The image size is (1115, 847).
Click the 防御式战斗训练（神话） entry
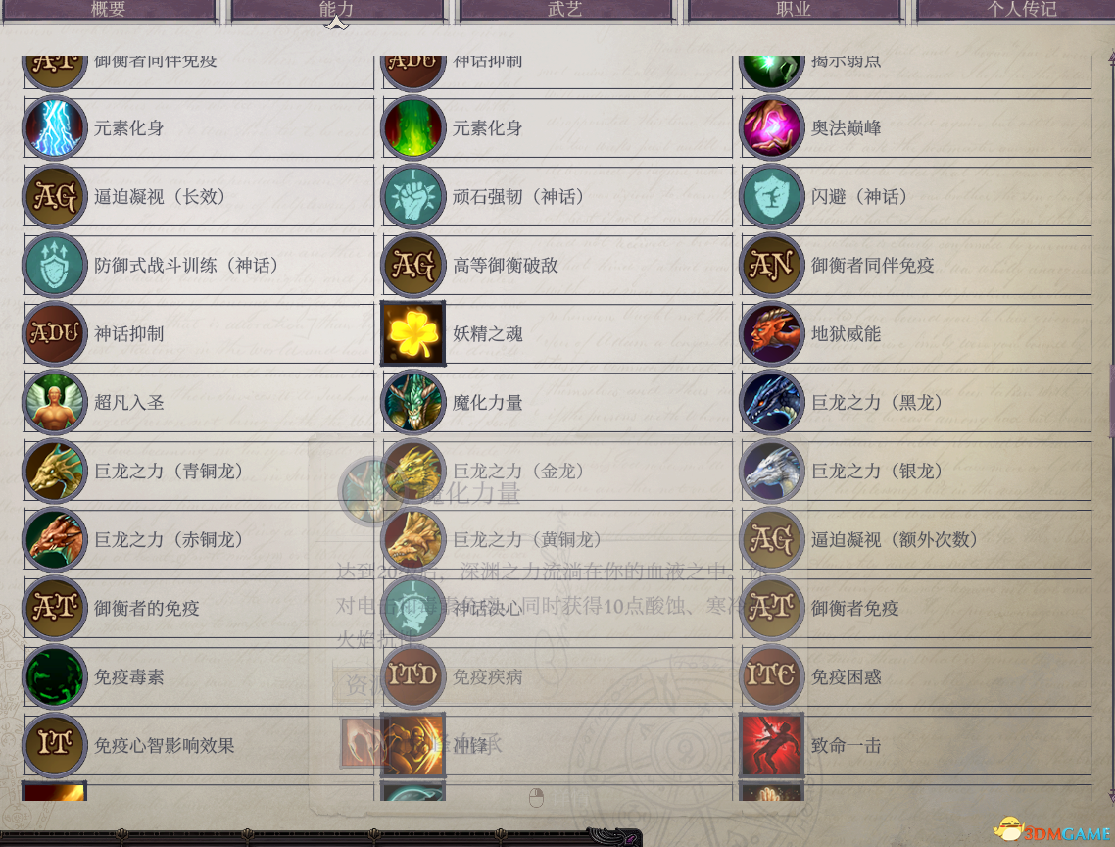tap(199, 265)
